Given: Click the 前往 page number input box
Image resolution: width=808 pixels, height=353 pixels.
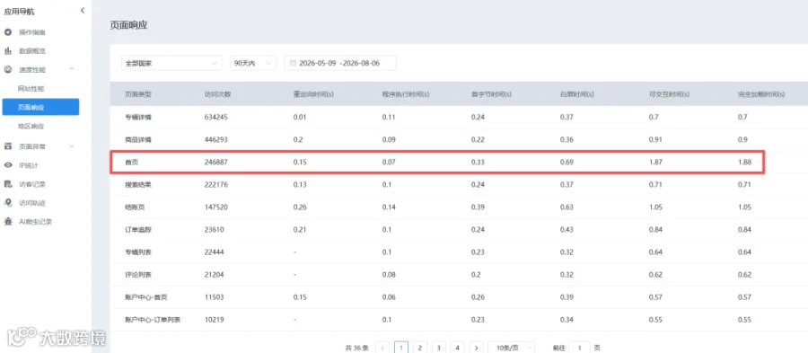Looking at the screenshot, I should click(580, 348).
